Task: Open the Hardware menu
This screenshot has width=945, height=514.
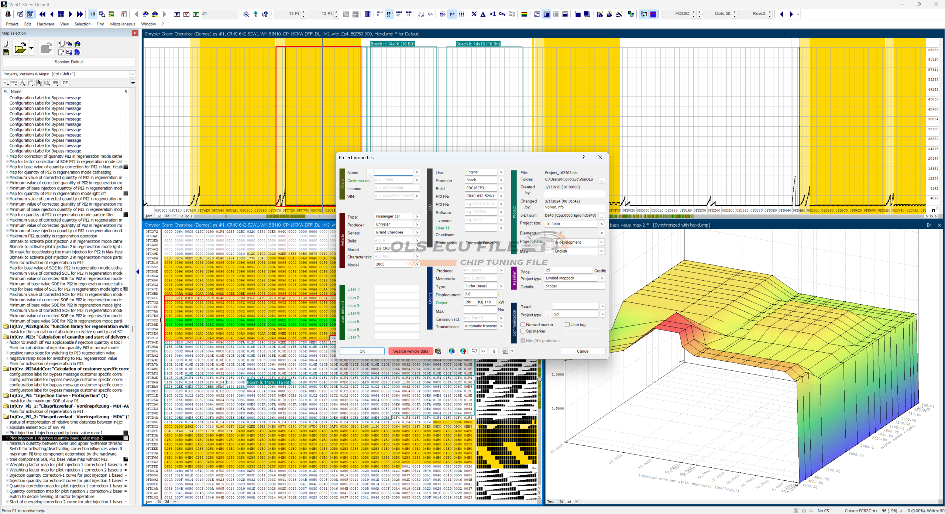Action: click(x=45, y=24)
